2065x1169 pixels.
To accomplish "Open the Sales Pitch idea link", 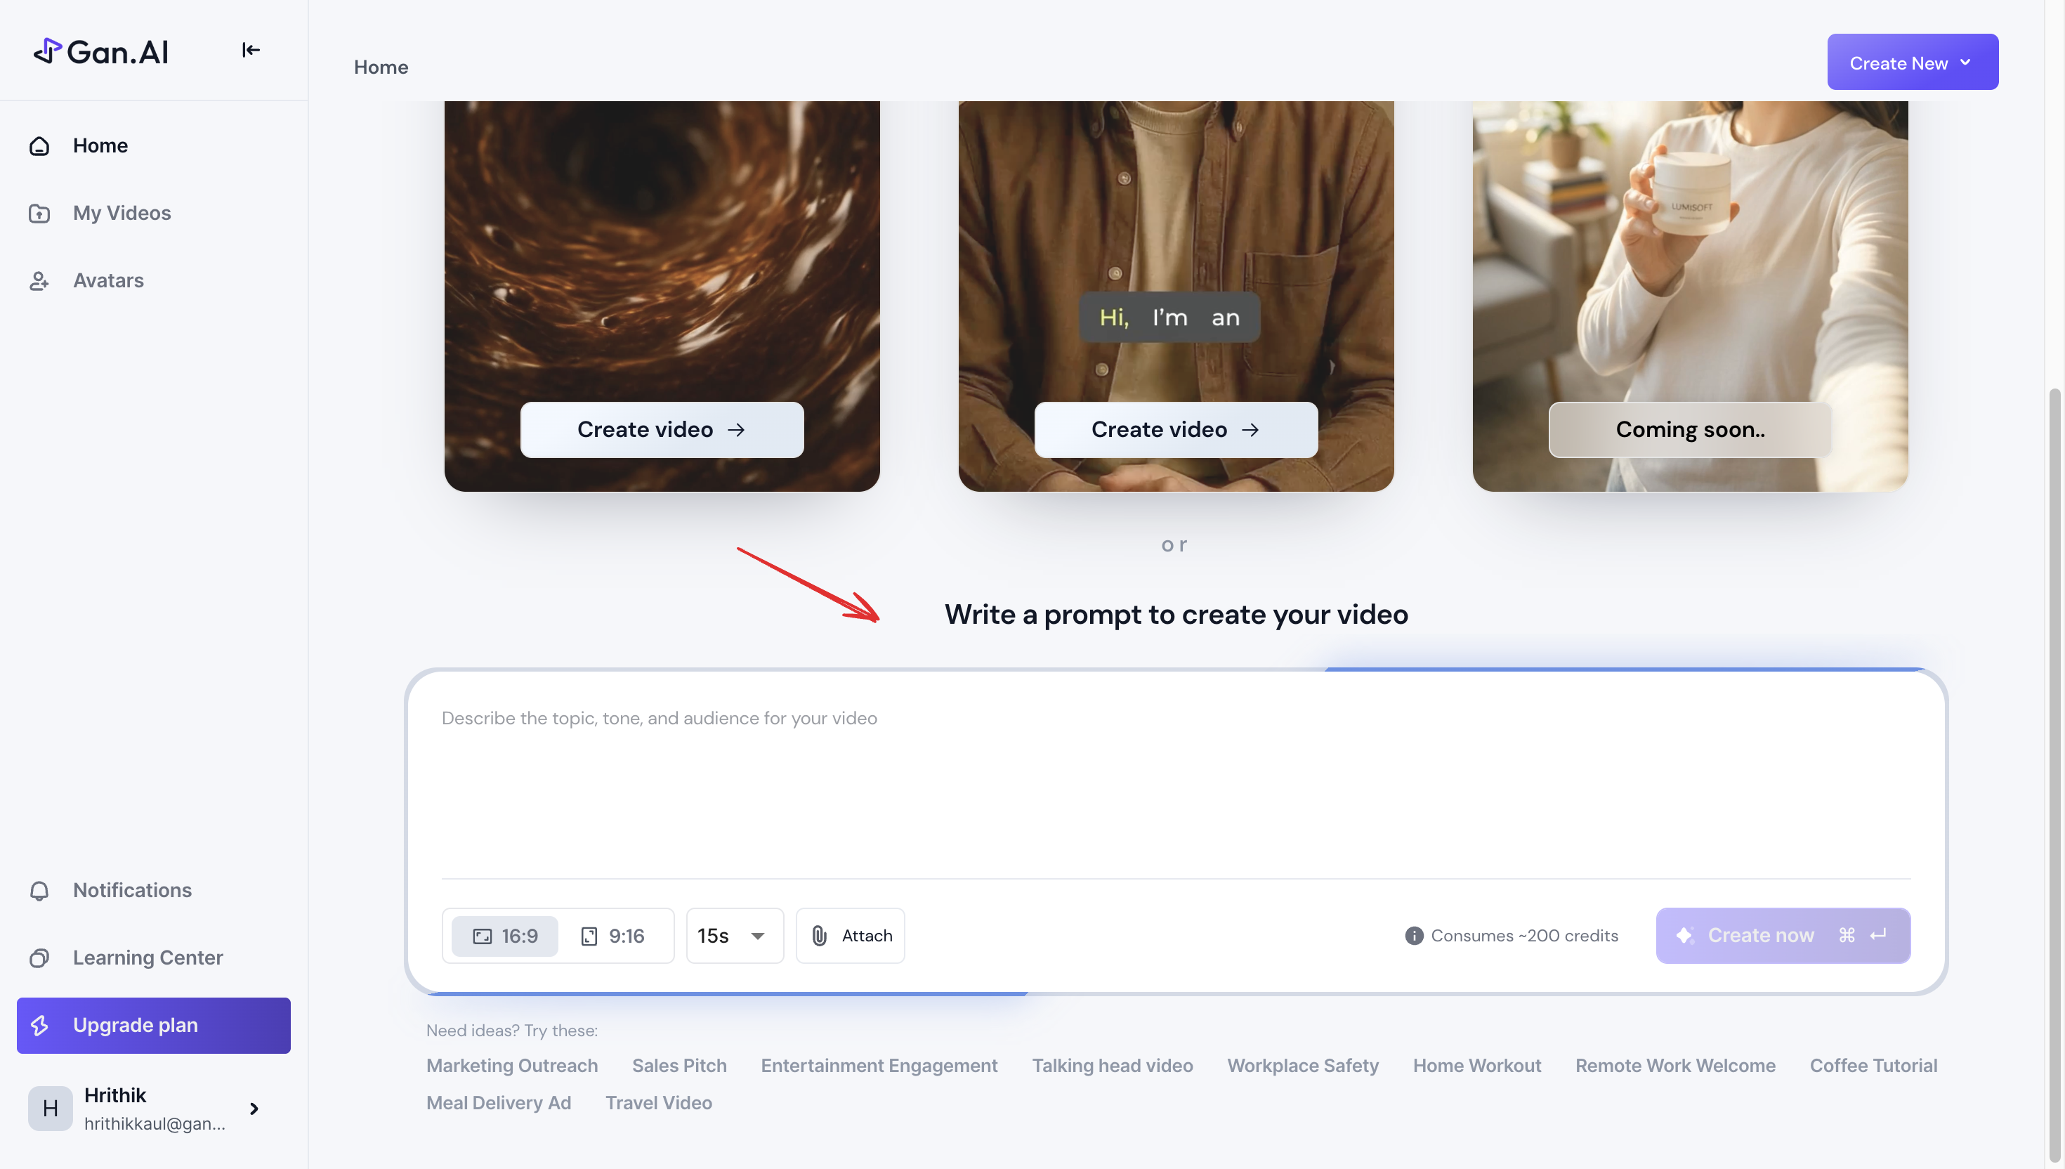I will (x=679, y=1066).
